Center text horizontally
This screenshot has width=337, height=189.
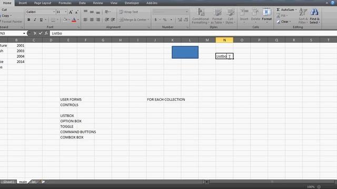pos(92,20)
